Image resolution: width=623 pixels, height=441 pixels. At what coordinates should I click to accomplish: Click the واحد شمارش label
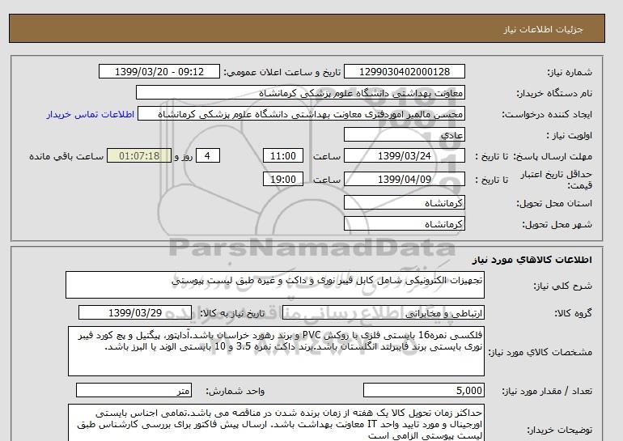235,391
